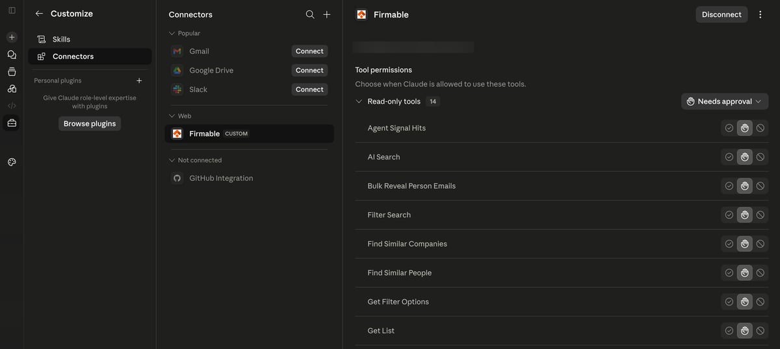Viewport: 780px width, 349px height.
Task: Open the Needs approval dropdown
Action: coord(725,101)
